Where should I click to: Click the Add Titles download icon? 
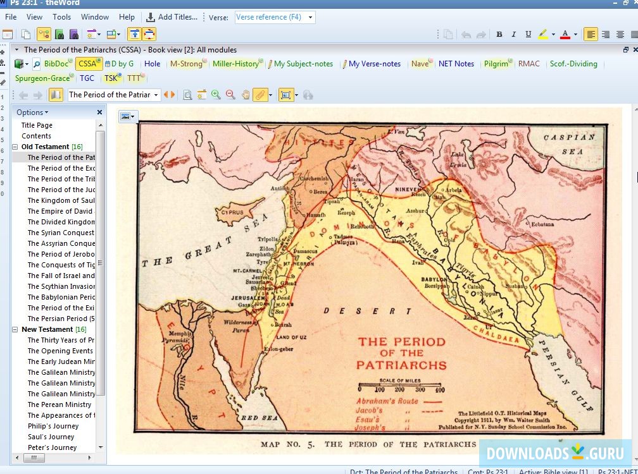point(151,17)
